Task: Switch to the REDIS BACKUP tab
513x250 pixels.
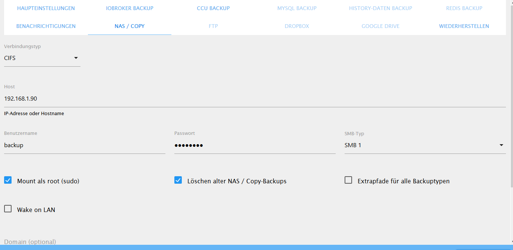Action: click(464, 8)
